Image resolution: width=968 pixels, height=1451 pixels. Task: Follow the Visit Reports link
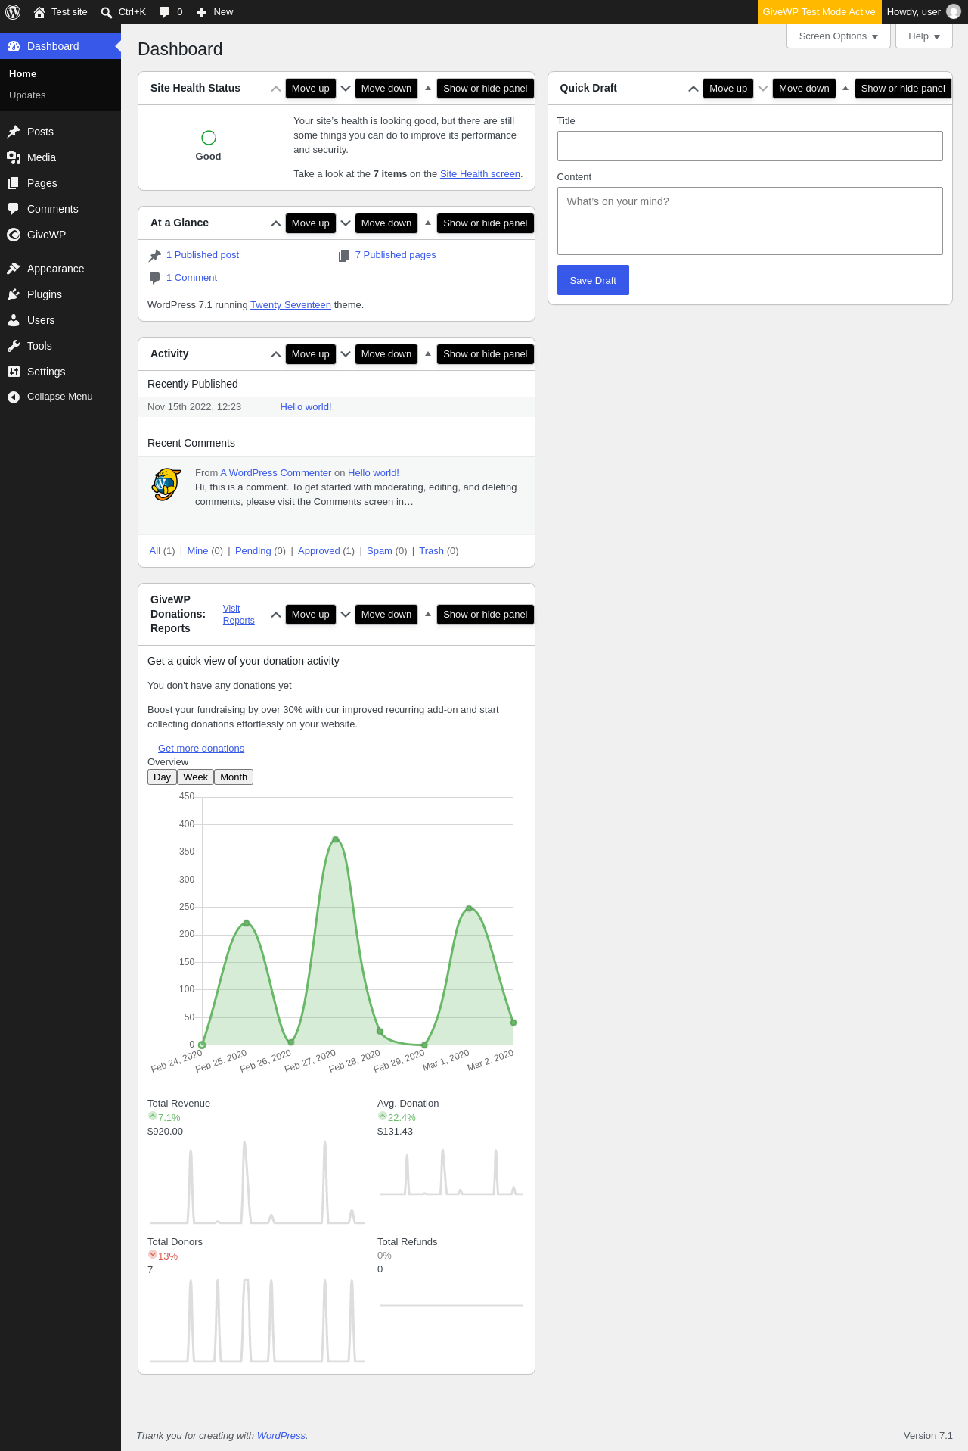tap(239, 615)
